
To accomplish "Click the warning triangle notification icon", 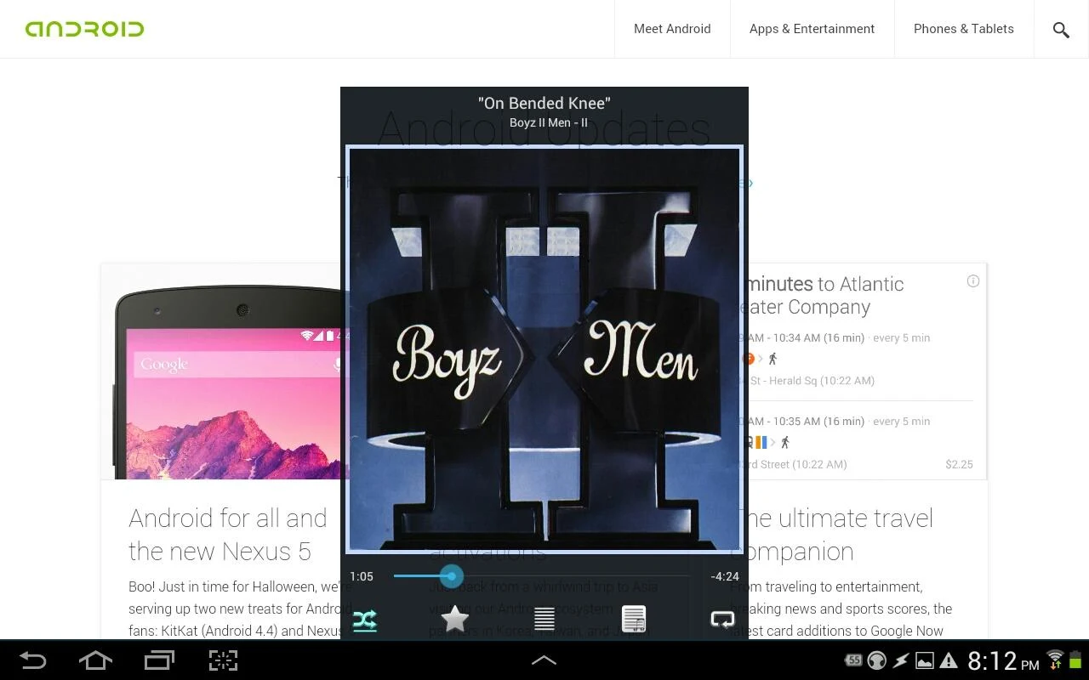I will coord(949,660).
